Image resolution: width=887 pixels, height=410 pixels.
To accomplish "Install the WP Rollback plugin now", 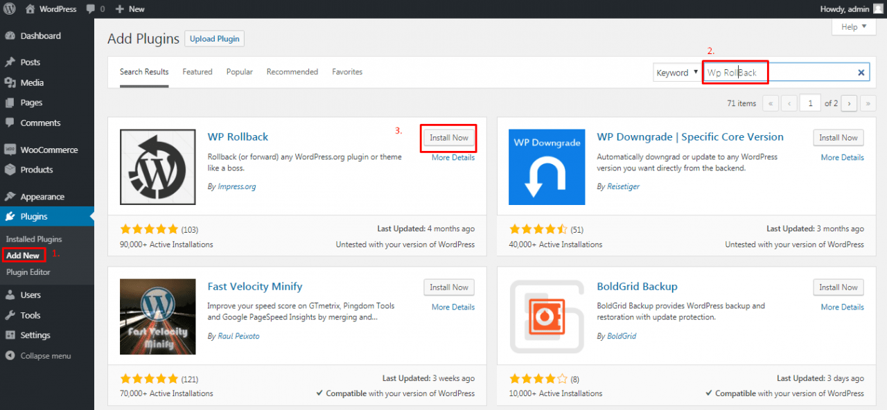I will pos(449,138).
